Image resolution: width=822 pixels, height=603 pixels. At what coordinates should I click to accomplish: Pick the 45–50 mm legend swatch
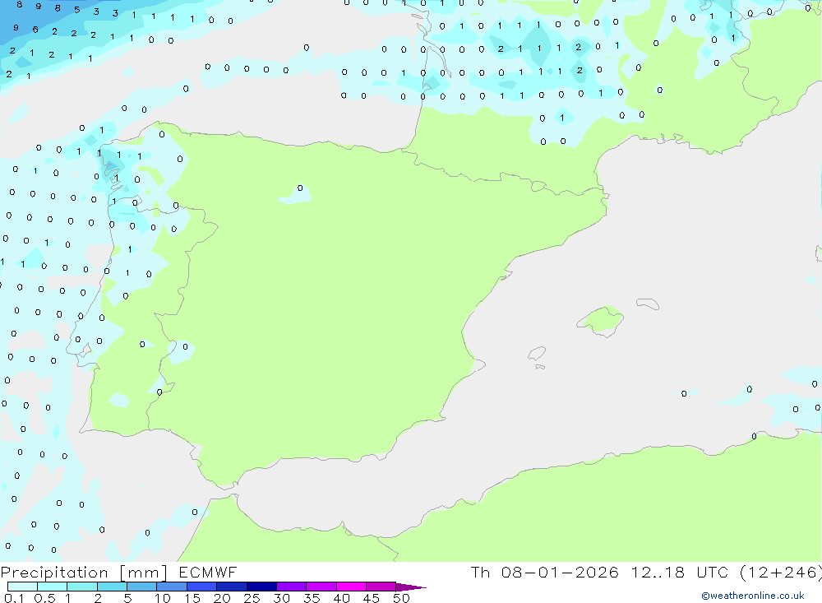point(381,587)
